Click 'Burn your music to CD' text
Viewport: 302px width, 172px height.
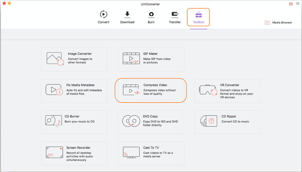80,122
